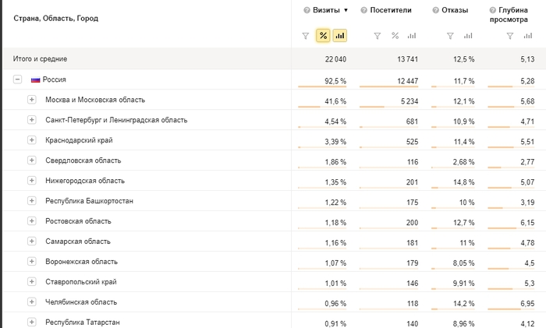Click bar chart icon under Отказы
The width and height of the screenshot is (546, 328).
pos(467,36)
